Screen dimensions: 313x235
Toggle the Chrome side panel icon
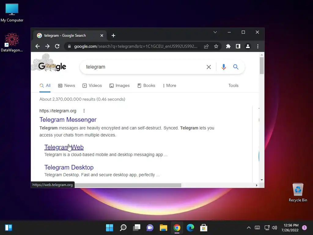(x=238, y=47)
